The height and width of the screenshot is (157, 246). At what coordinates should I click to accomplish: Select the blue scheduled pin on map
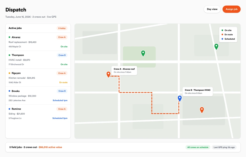180,98
